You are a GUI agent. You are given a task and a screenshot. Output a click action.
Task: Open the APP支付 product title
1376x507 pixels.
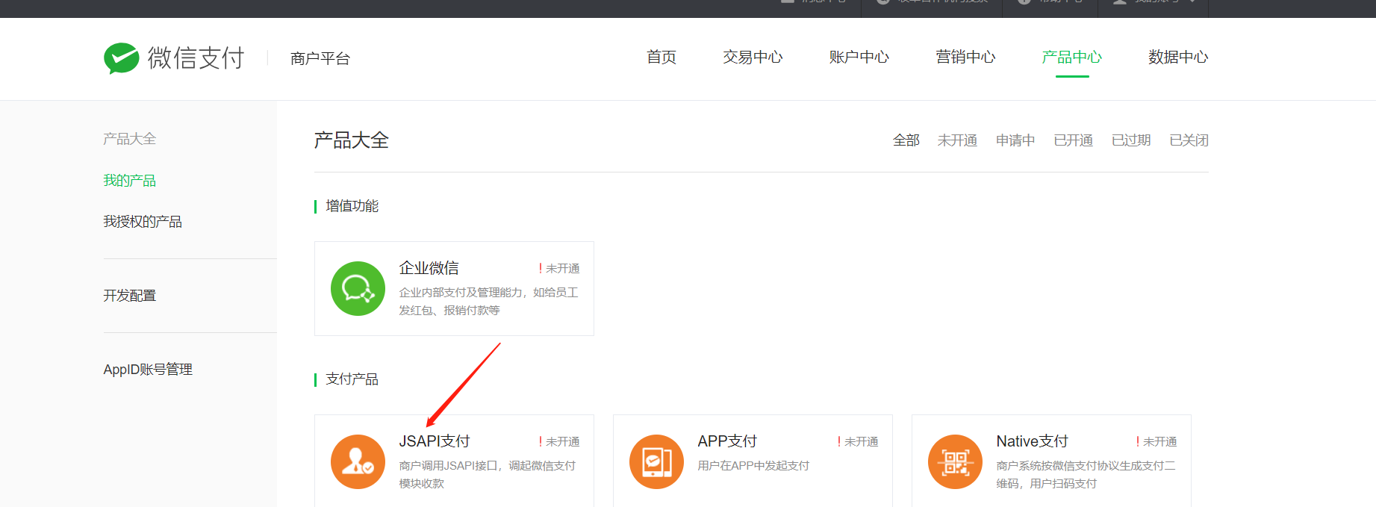(727, 441)
